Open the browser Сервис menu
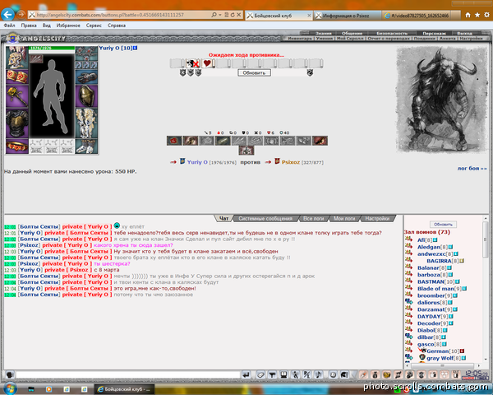Screen dimensions: 493x395 (x=94, y=26)
